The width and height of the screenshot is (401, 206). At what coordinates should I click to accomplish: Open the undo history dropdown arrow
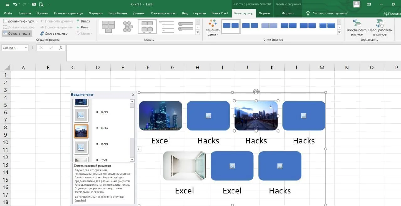(x=19, y=4)
